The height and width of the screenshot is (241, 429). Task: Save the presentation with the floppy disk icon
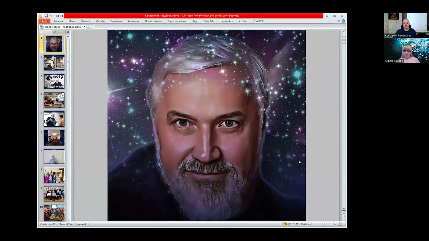pyautogui.click(x=46, y=16)
